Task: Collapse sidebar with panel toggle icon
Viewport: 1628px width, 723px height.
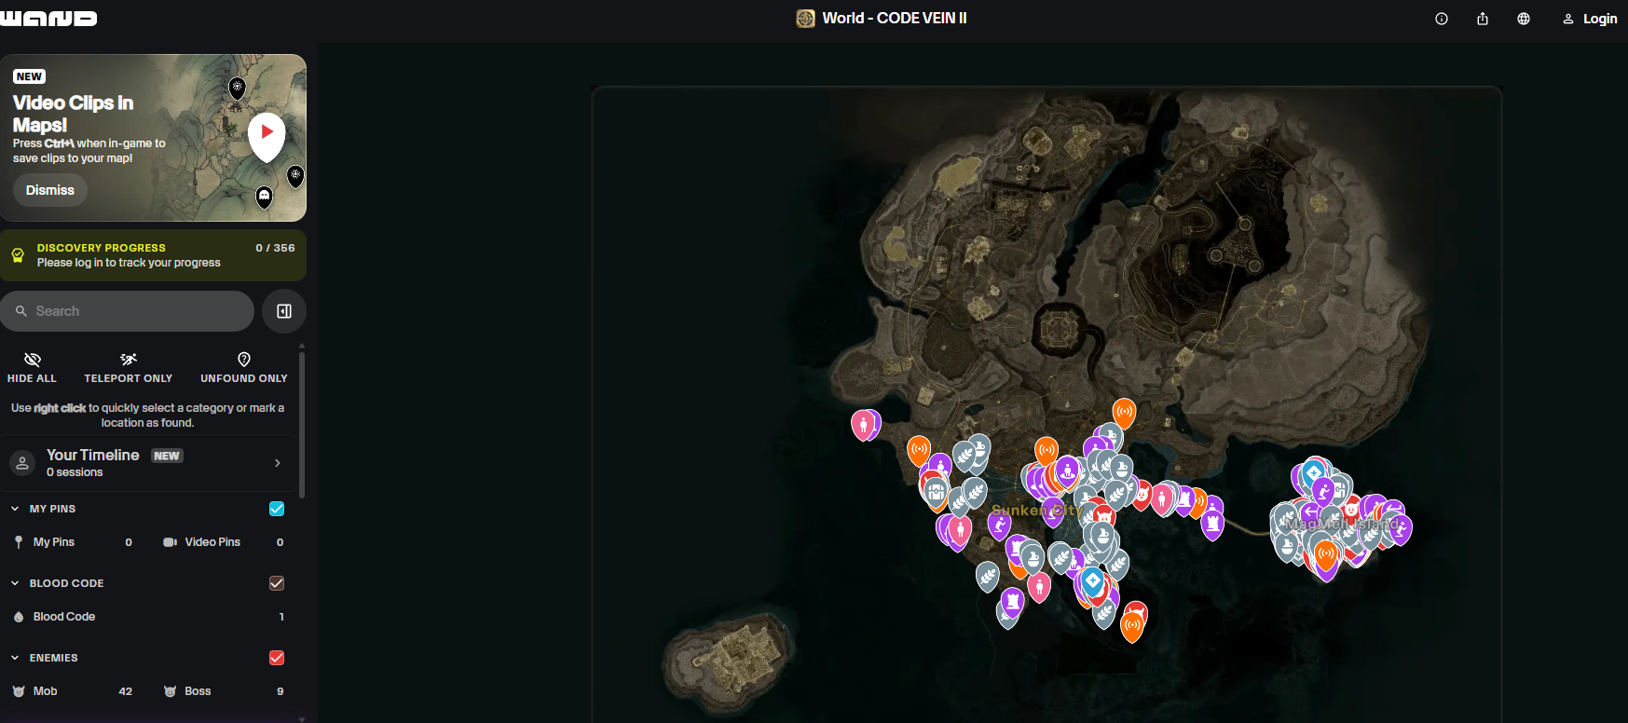Action: click(284, 311)
